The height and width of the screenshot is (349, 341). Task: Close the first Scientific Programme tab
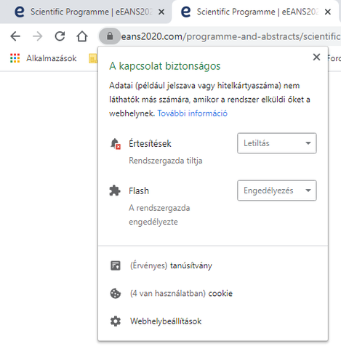[x=161, y=12]
